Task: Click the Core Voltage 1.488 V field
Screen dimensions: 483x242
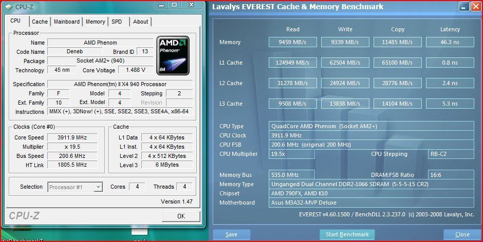Action: (x=136, y=70)
